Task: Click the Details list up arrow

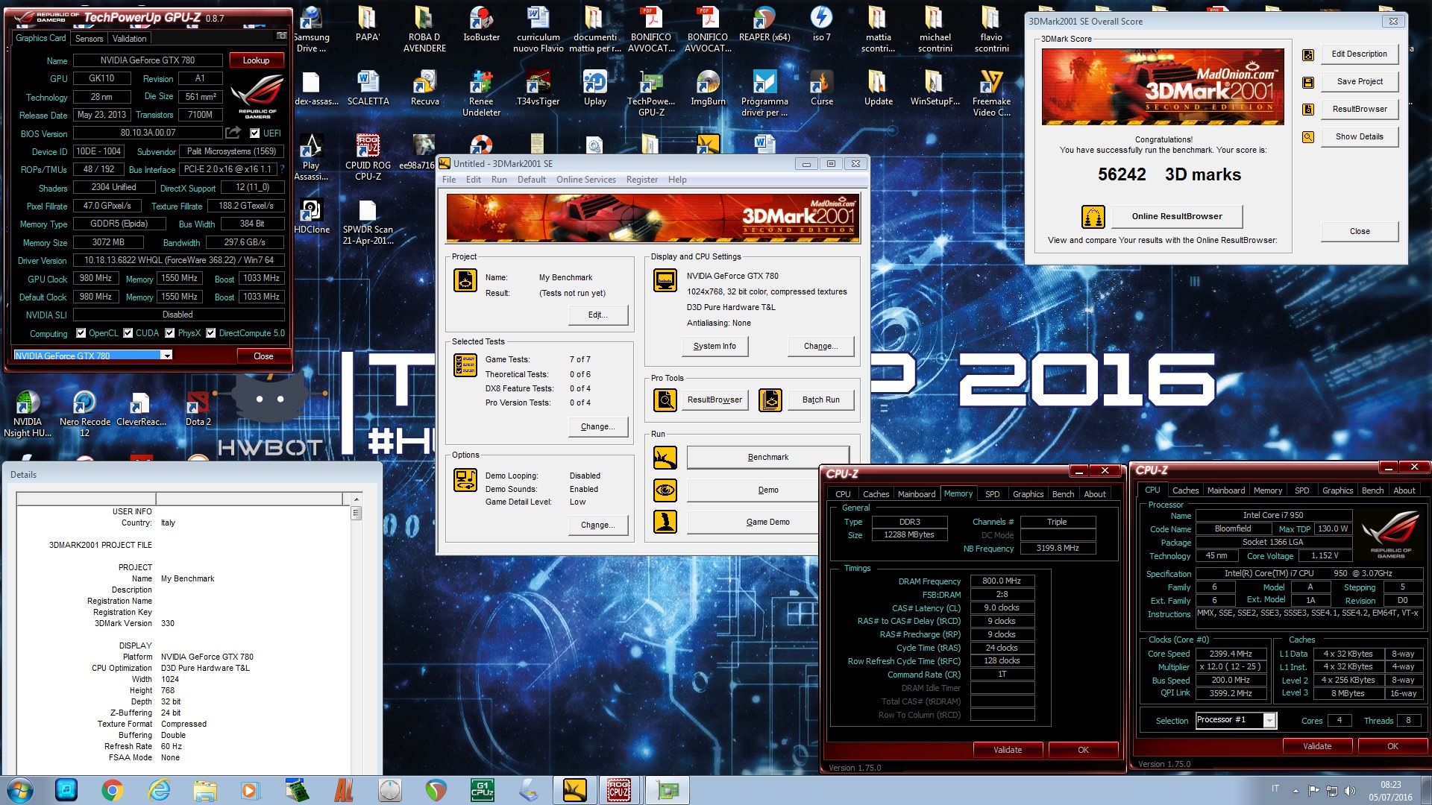Action: 356,499
